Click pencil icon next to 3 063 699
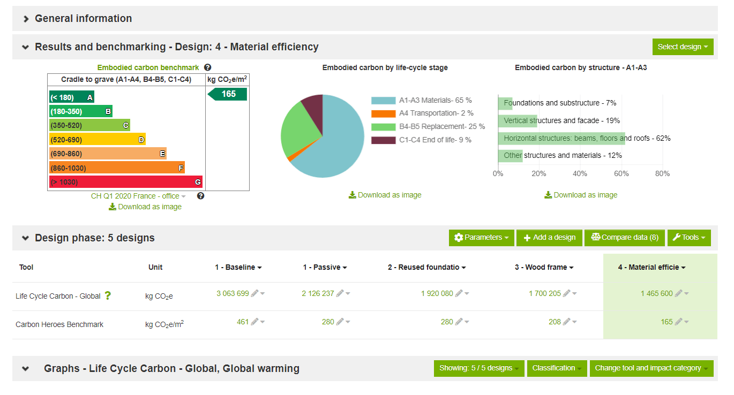This screenshot has width=734, height=395. click(x=254, y=293)
